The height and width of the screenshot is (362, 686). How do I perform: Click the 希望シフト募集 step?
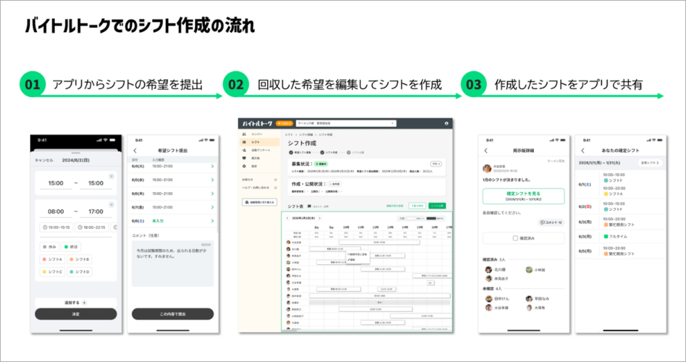(x=299, y=153)
